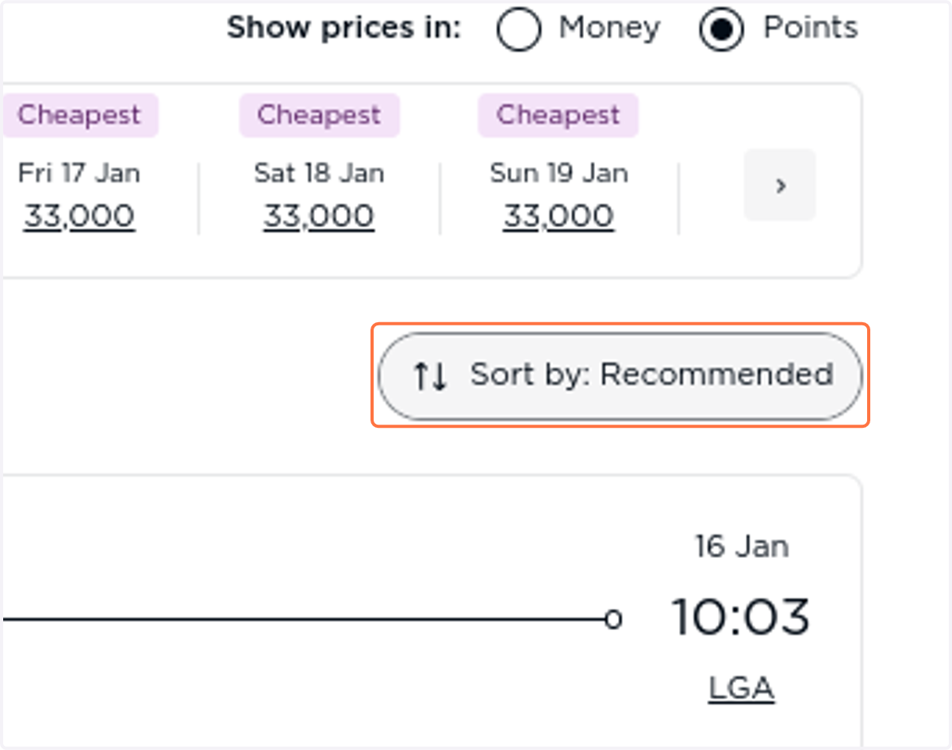Open the LGA airport link
The image size is (952, 750).
pos(742,689)
